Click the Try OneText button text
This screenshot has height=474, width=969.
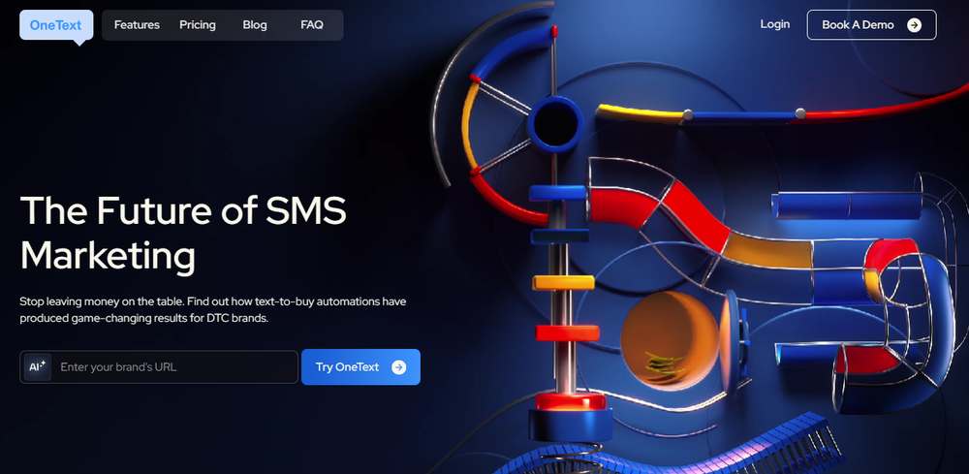coord(347,367)
